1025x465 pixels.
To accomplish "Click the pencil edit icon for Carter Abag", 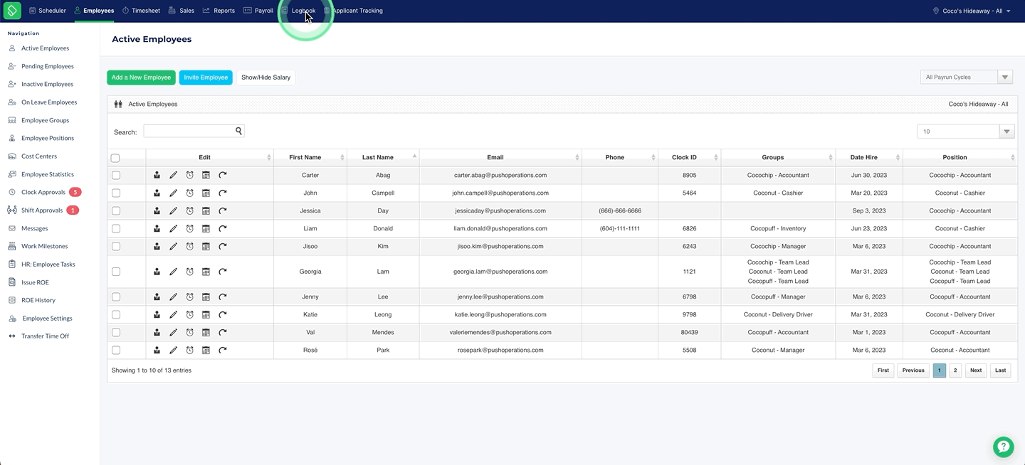I will pyautogui.click(x=173, y=175).
